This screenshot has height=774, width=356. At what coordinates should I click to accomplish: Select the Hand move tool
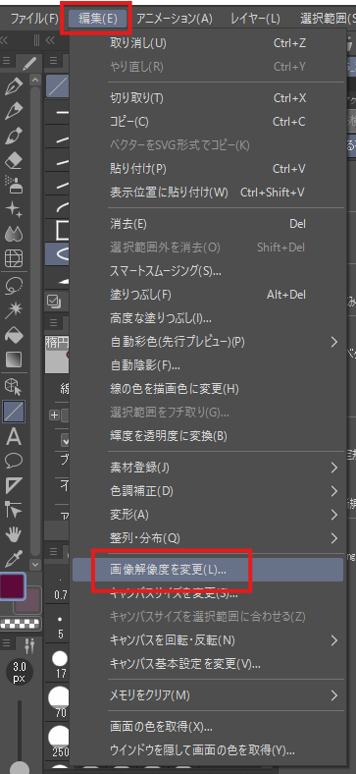coord(14,534)
